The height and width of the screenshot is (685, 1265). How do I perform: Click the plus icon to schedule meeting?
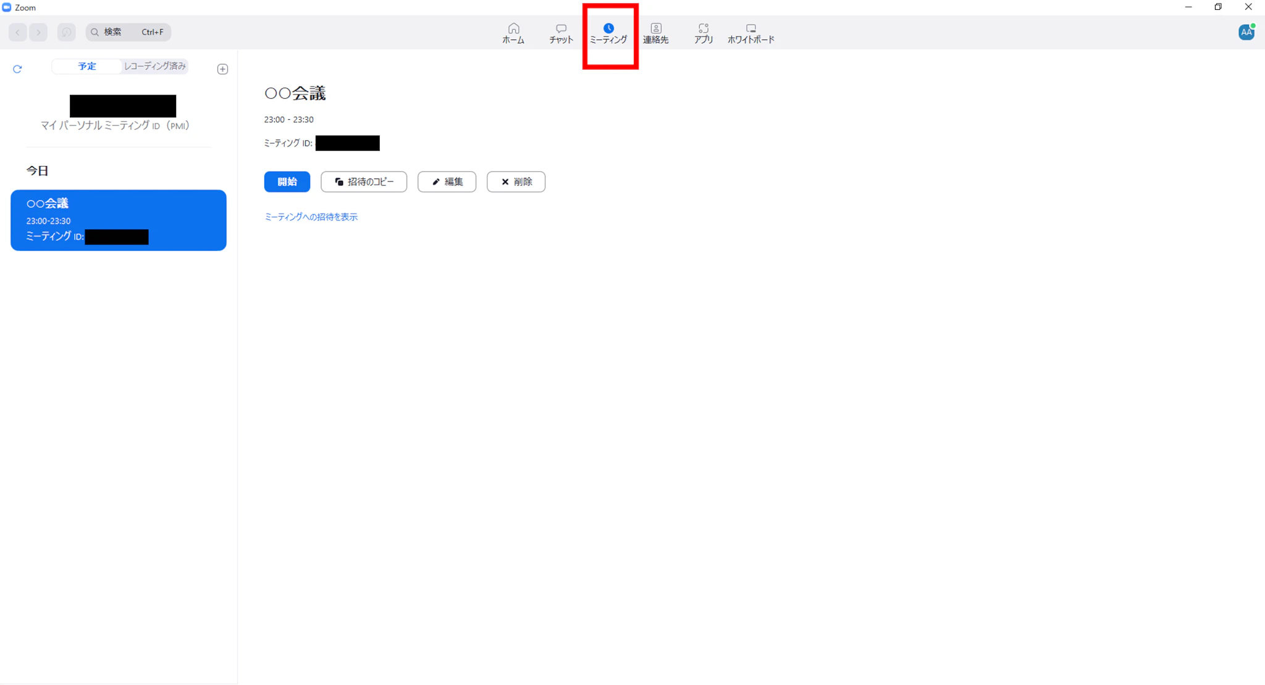click(223, 69)
